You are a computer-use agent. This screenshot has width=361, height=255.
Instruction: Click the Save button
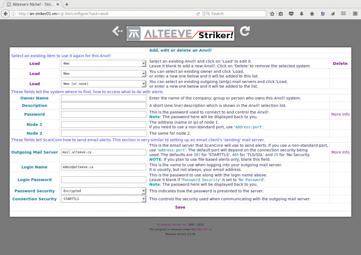180,207
